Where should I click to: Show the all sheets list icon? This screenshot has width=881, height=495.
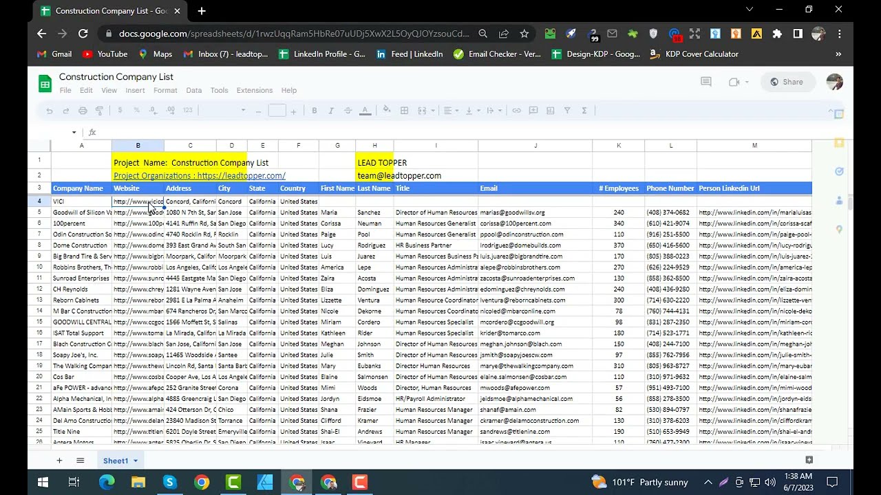coord(81,461)
